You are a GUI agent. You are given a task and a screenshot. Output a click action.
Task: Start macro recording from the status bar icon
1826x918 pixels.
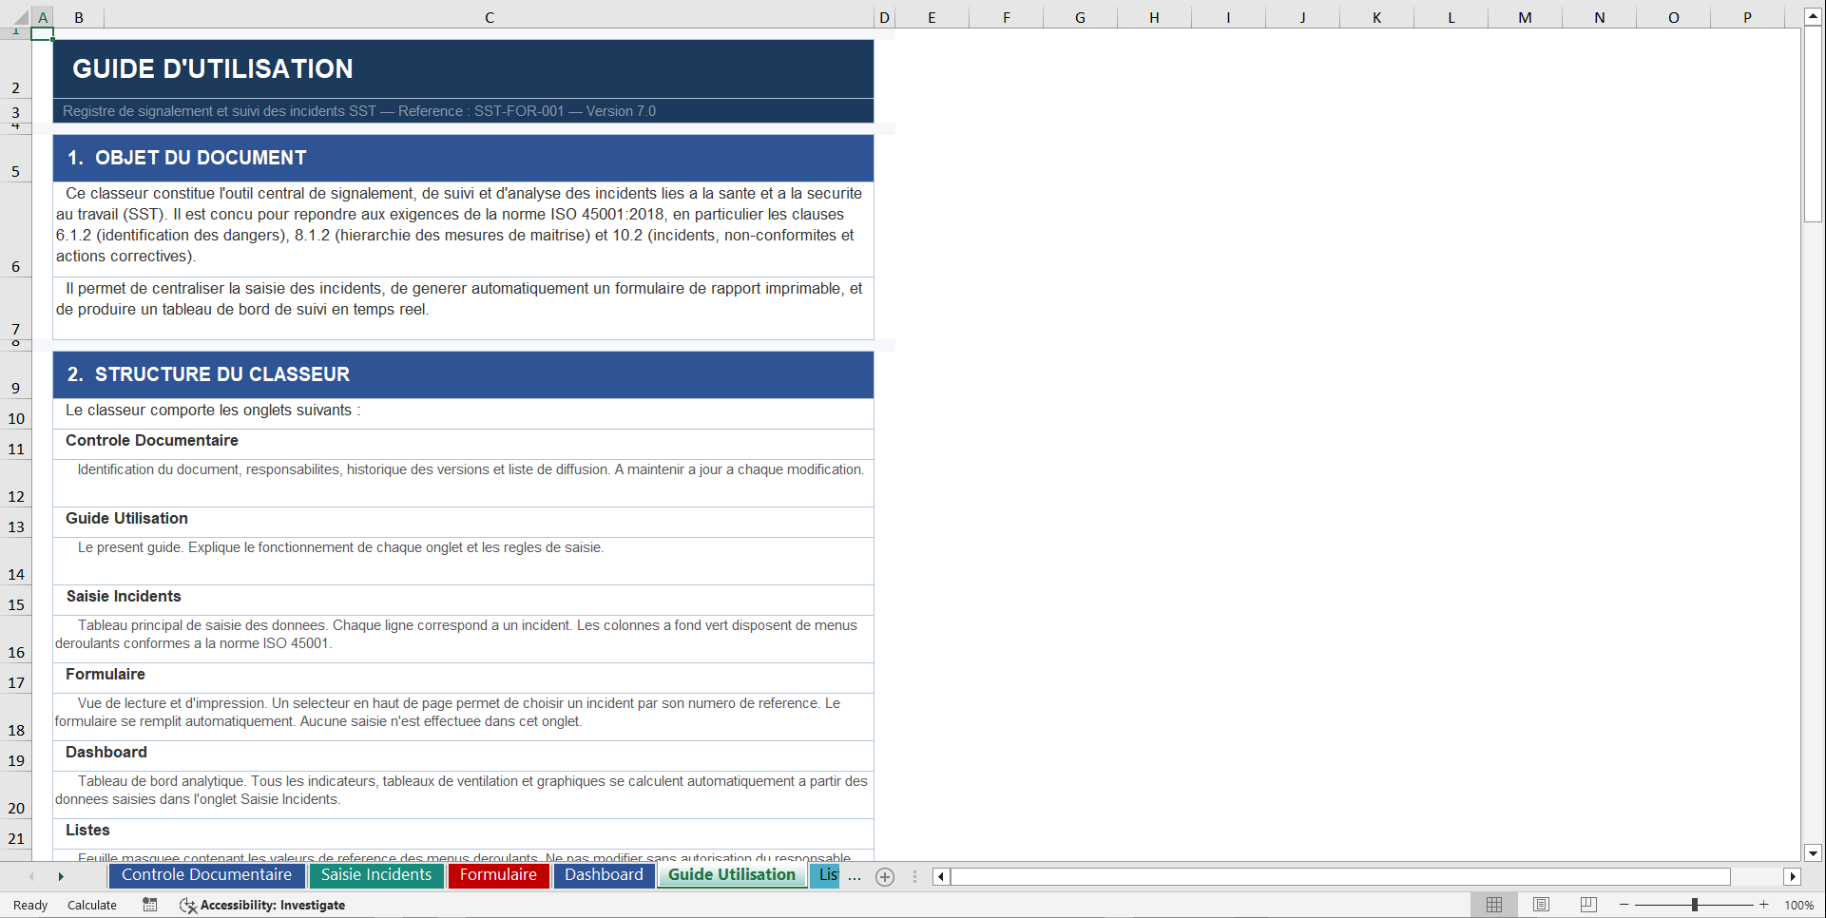coord(149,905)
